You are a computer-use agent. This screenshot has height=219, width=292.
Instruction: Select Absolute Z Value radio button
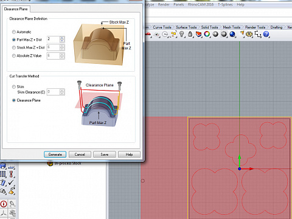click(x=14, y=55)
